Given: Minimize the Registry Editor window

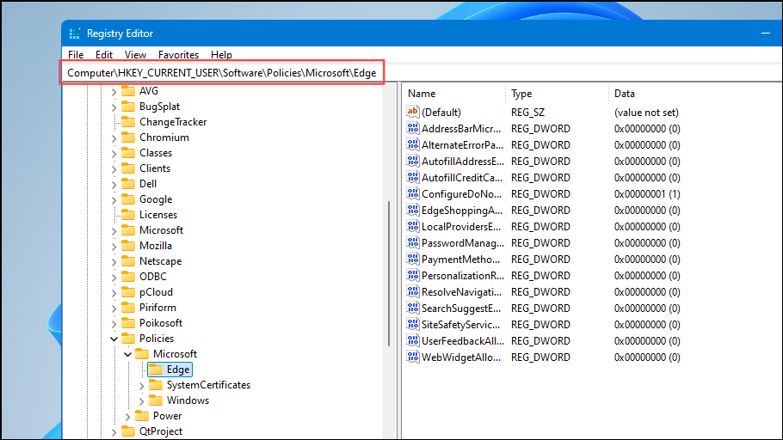Looking at the screenshot, I should [766, 34].
